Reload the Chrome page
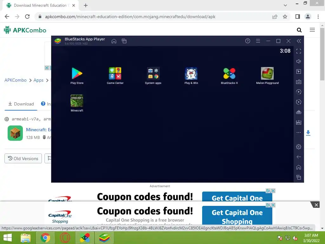The width and height of the screenshot is (325, 244). 27,17
